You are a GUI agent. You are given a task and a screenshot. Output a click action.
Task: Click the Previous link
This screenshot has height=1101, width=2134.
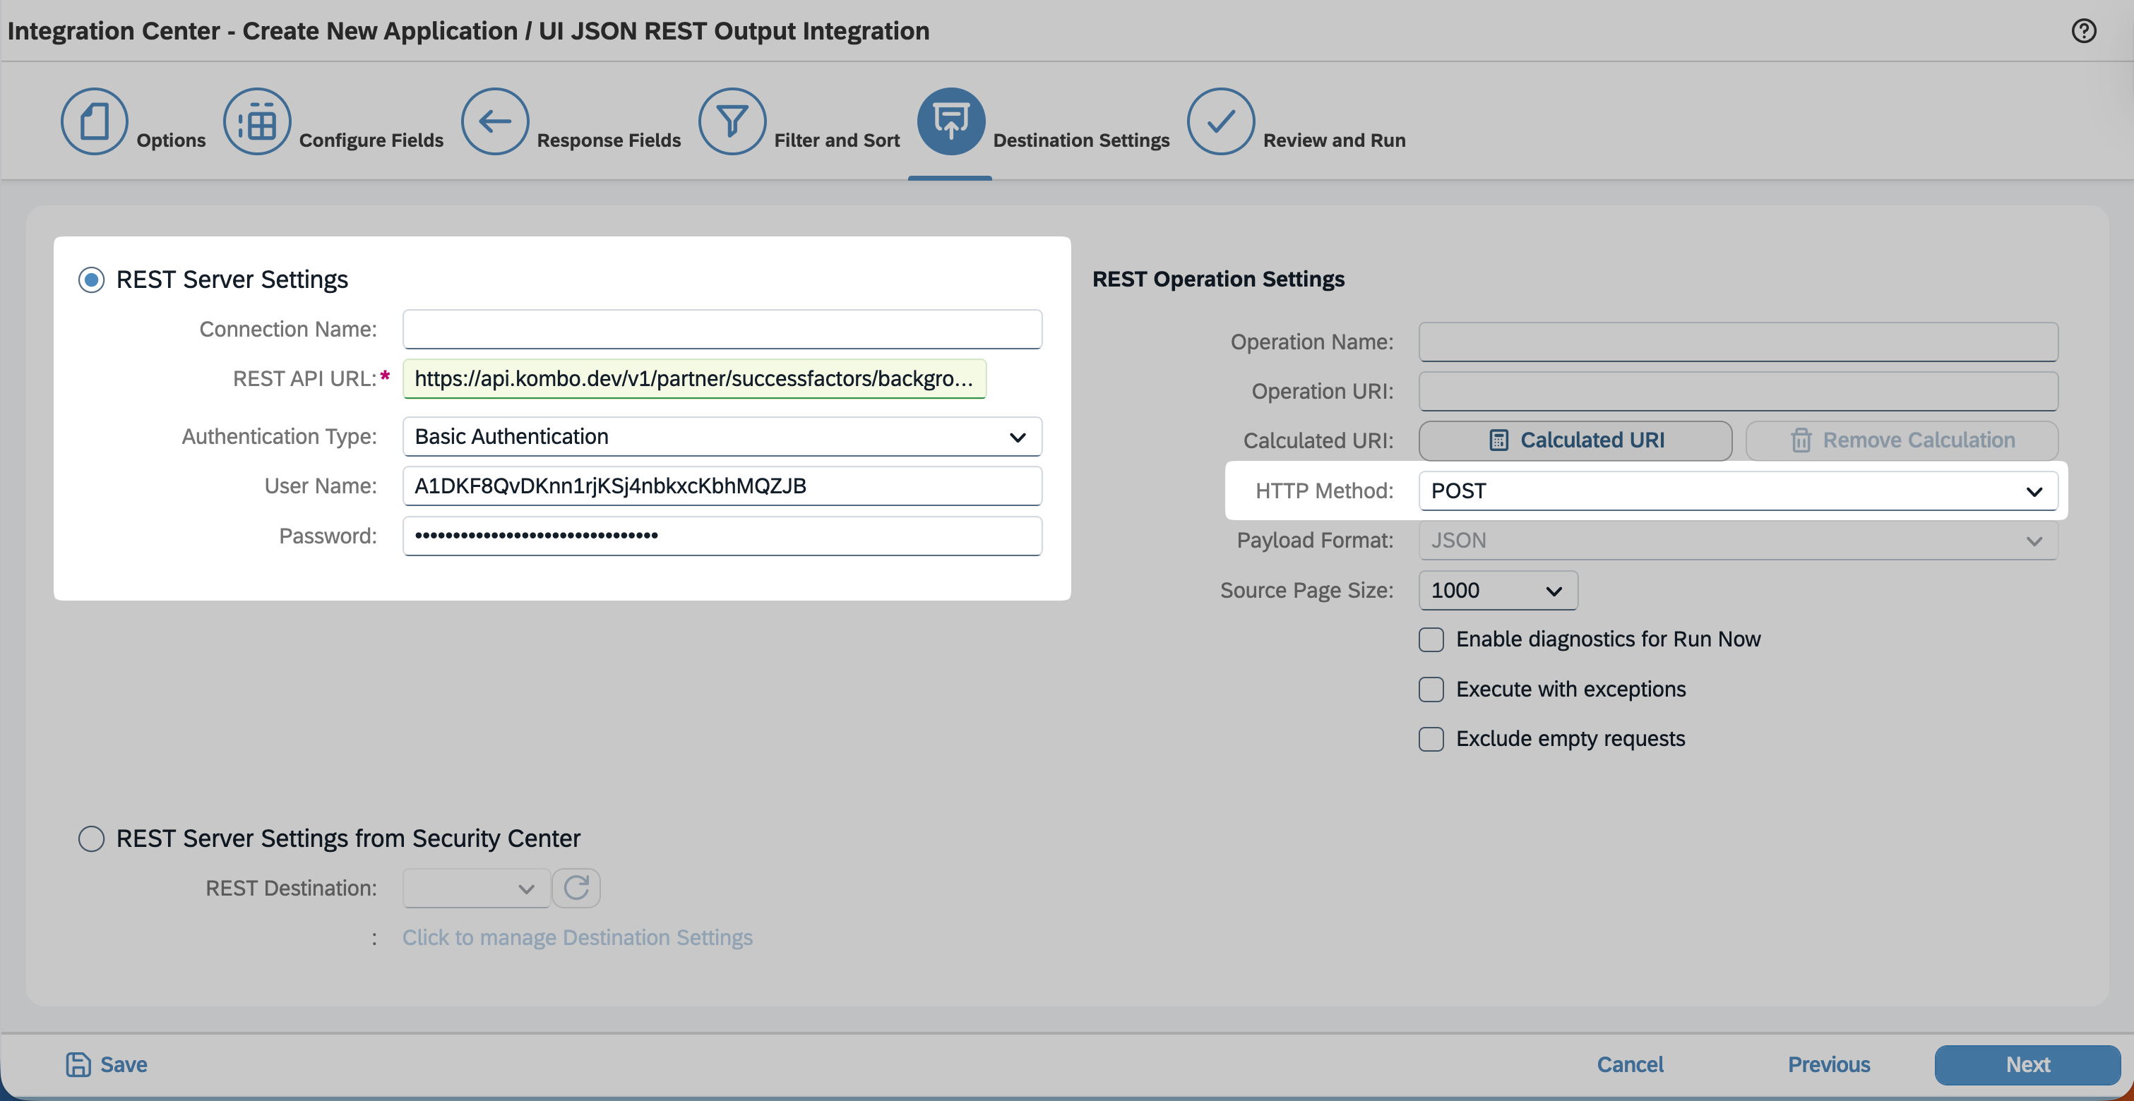pyautogui.click(x=1828, y=1064)
